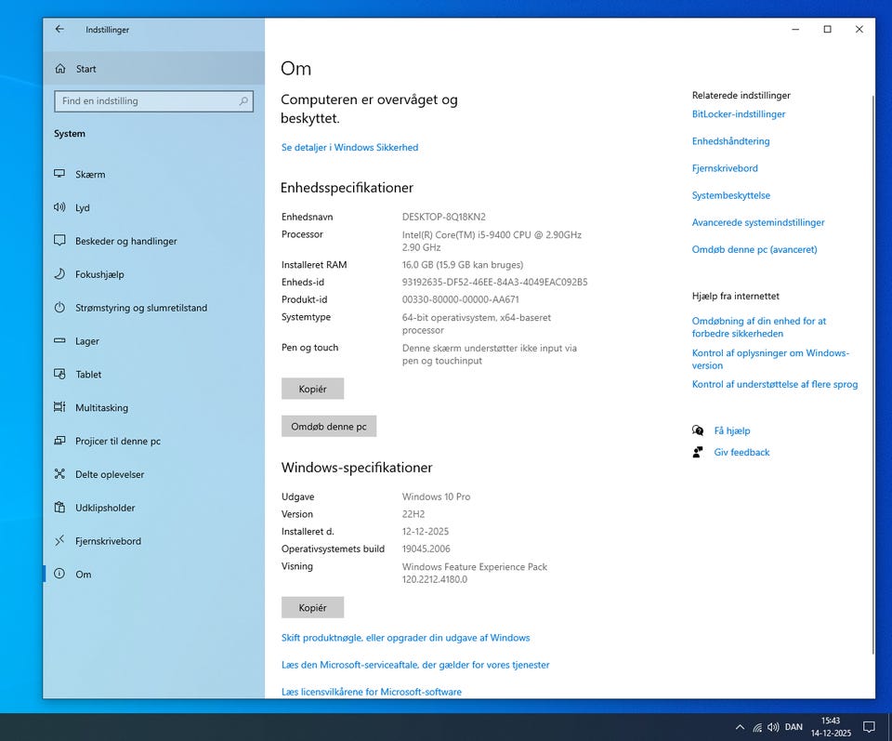Open Omdøbning af din enhed help link
Viewport: 892px width, 741px height.
759,327
